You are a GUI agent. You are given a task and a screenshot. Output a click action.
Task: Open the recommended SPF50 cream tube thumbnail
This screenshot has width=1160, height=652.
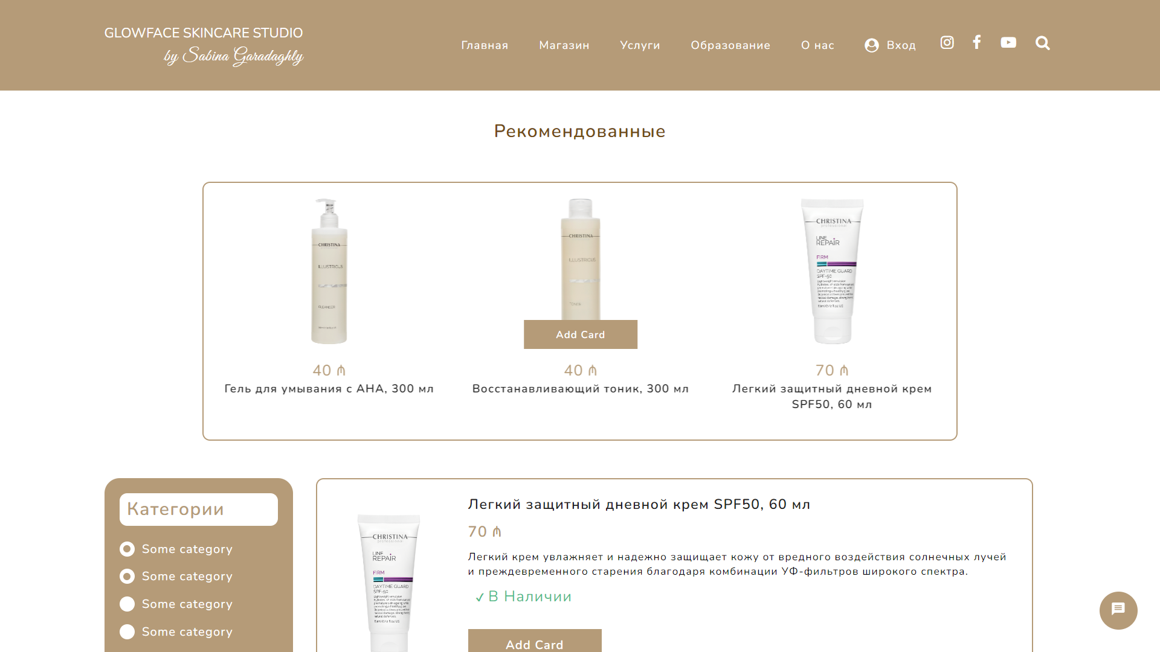click(833, 272)
